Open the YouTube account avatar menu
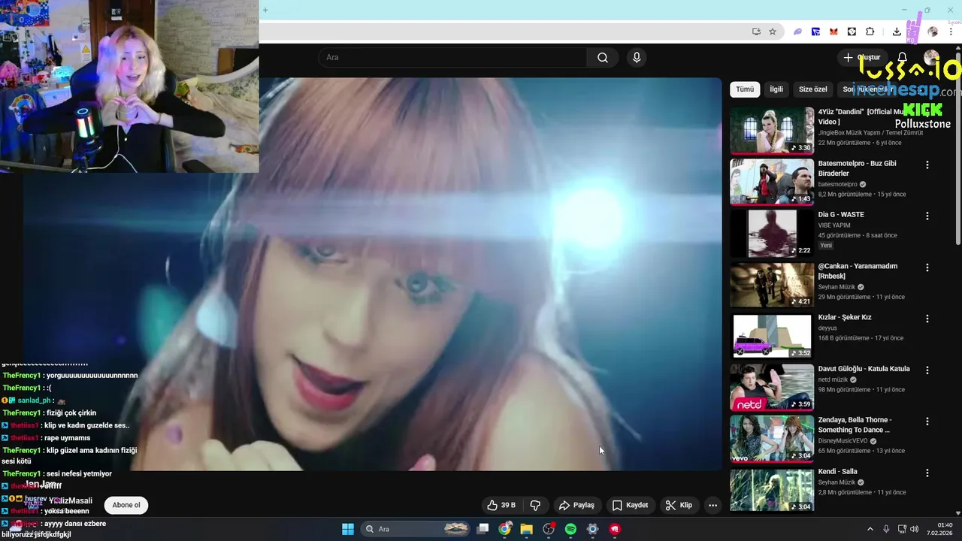Screen dimensions: 962x541 point(931,58)
